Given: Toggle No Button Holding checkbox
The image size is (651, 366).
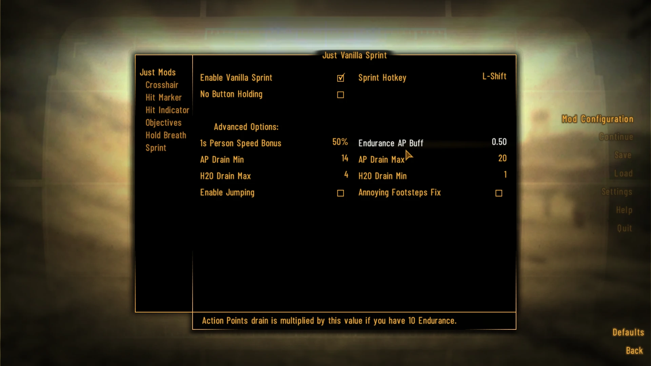Looking at the screenshot, I should [x=340, y=94].
